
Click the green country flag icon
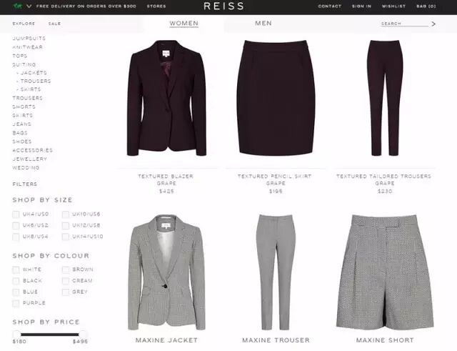click(18, 6)
